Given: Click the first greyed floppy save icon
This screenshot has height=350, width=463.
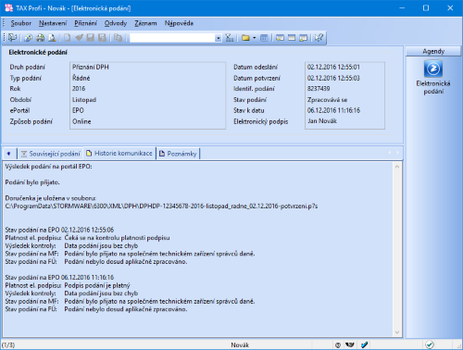Looking at the screenshot, I should 91,38.
